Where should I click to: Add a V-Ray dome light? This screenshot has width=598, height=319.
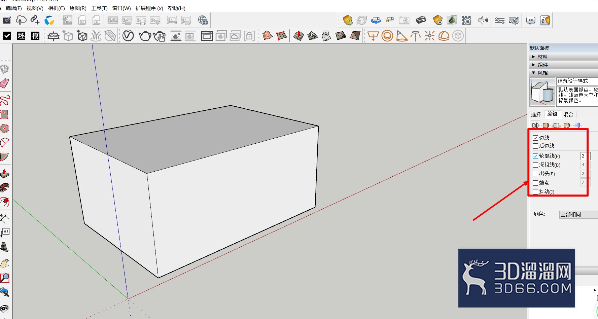click(x=444, y=36)
